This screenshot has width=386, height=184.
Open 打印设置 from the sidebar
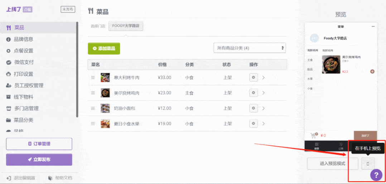[23, 74]
